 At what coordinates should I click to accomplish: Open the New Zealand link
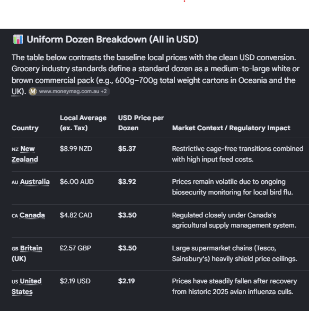25,154
